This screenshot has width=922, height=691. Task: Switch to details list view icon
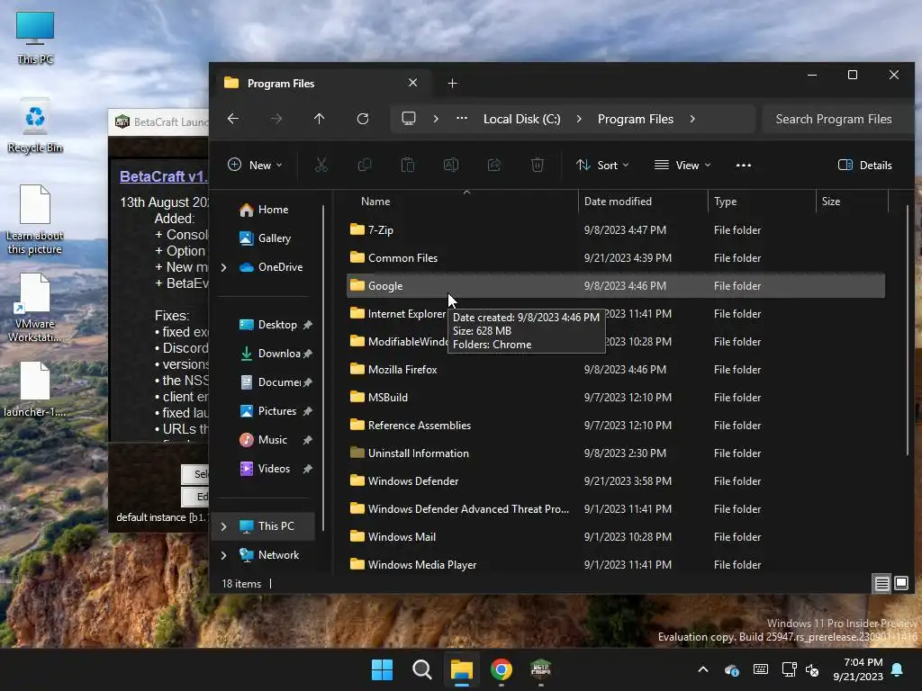click(x=882, y=583)
